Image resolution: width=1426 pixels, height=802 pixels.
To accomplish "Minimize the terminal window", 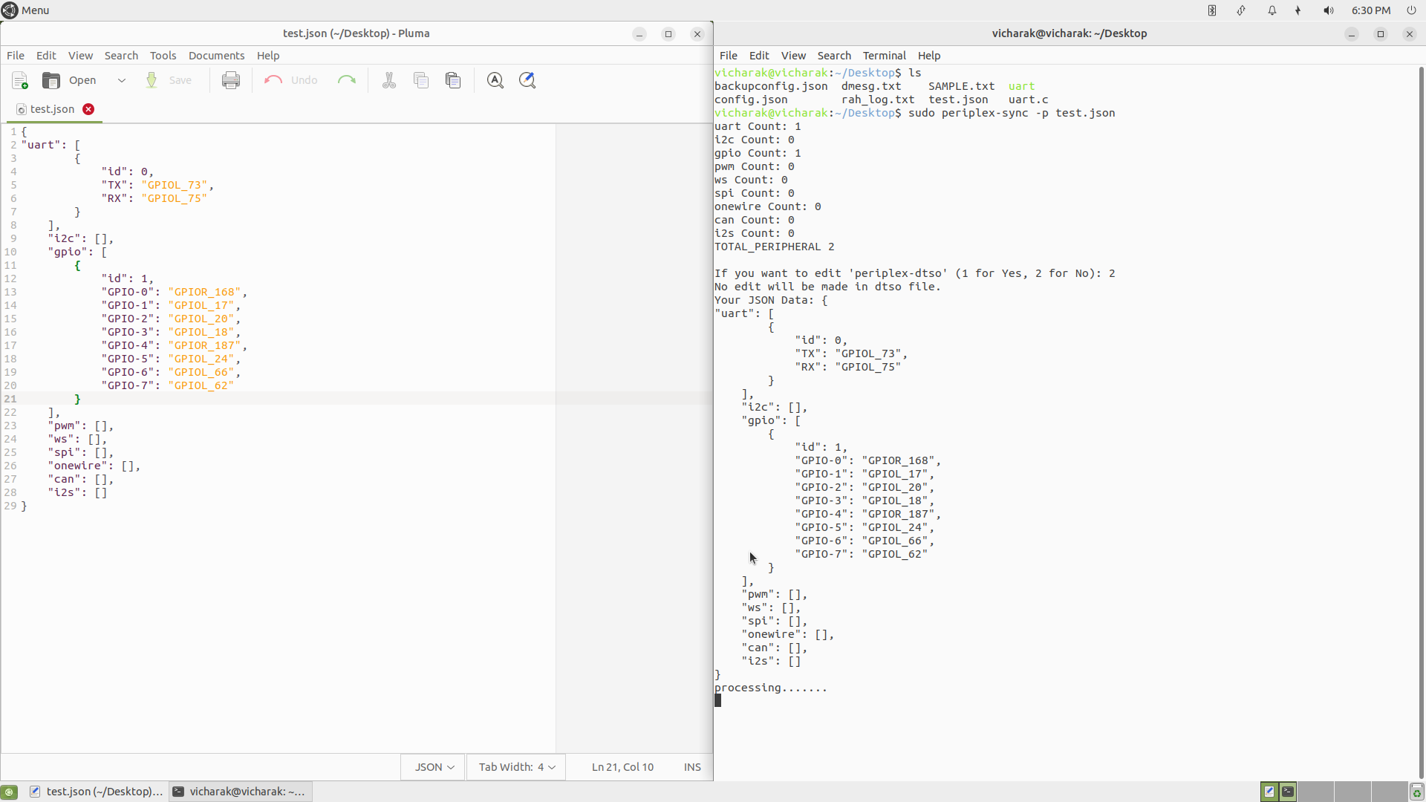I will (x=1352, y=34).
